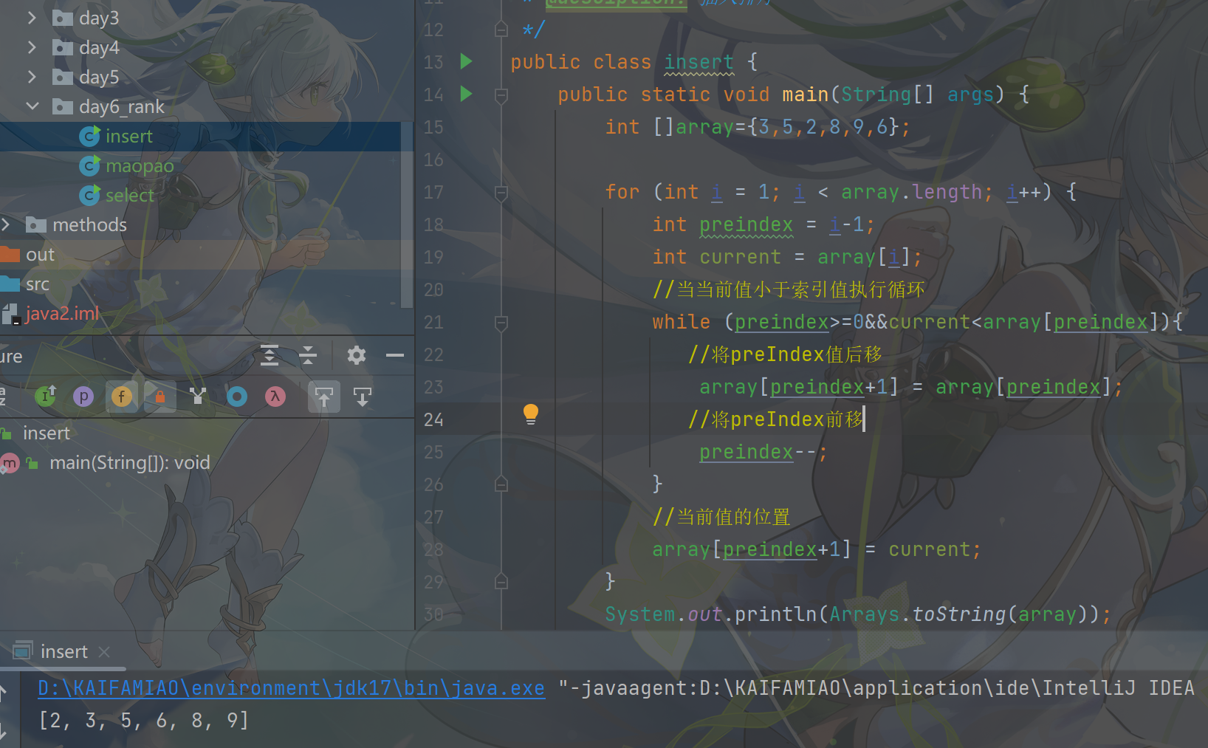Screen dimensions: 1208x748
Task: Expand the day5 folder chevron
Action: [x=32, y=77]
